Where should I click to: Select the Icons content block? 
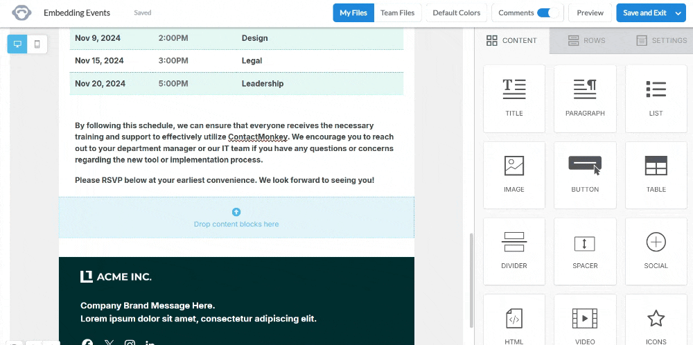click(656, 320)
